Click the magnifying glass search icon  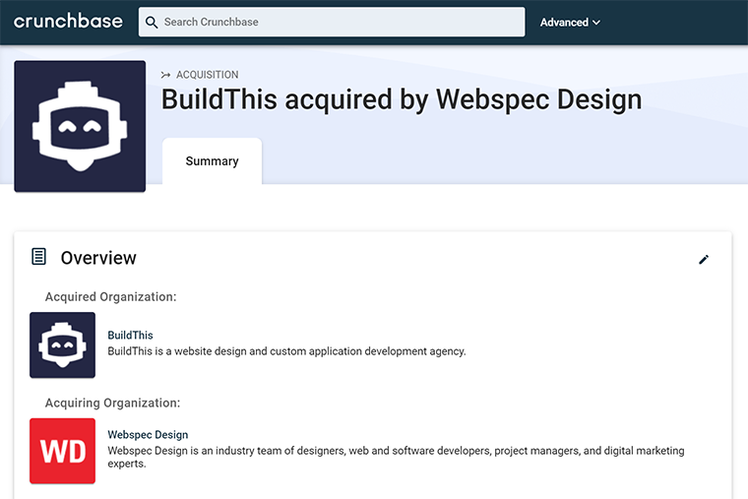click(x=151, y=22)
